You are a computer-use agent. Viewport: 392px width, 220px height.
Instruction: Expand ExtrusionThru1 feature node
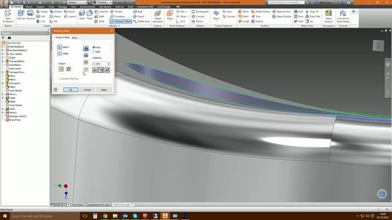point(3,72)
